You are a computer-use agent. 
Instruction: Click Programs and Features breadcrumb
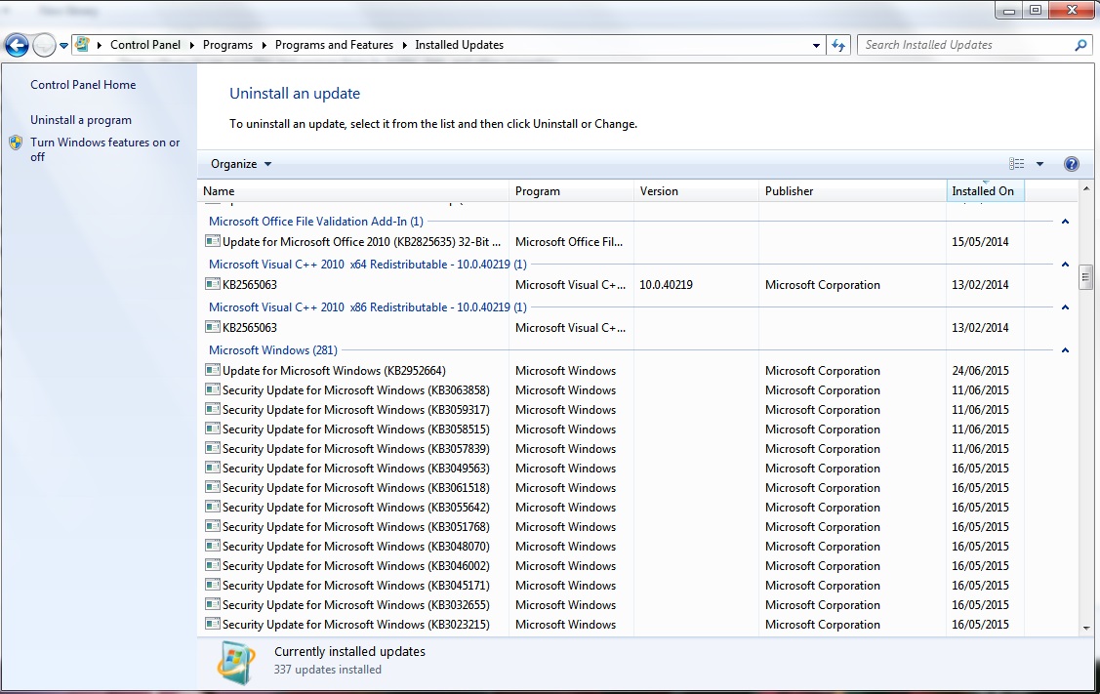click(334, 45)
